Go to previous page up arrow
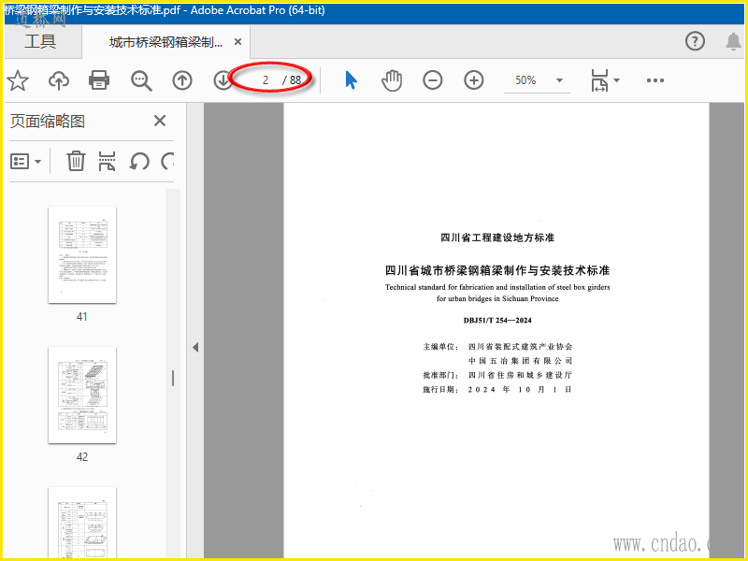Screen dimensions: 748x561 182,80
